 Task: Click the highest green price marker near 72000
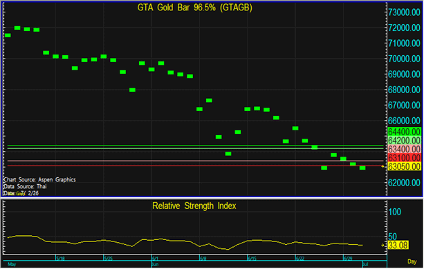click(x=17, y=28)
